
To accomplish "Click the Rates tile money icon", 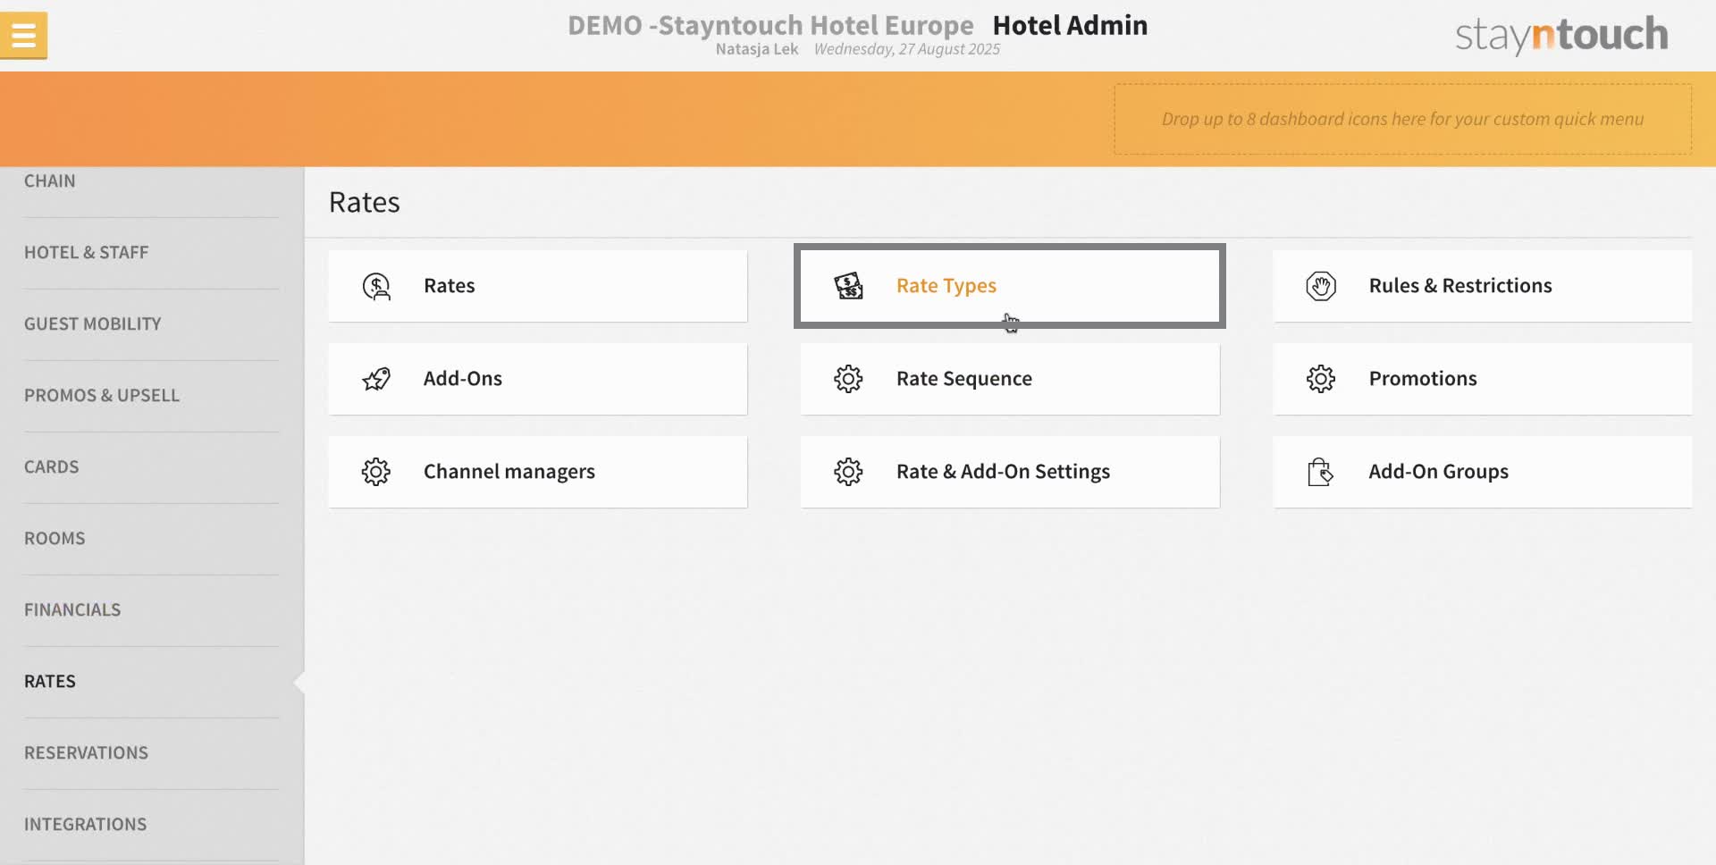I will (376, 286).
